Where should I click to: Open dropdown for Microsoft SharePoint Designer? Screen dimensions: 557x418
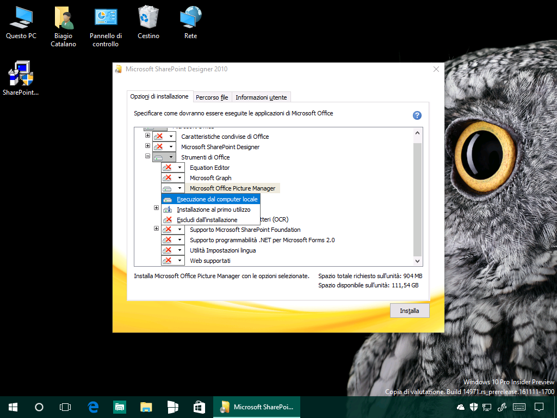[x=171, y=147]
